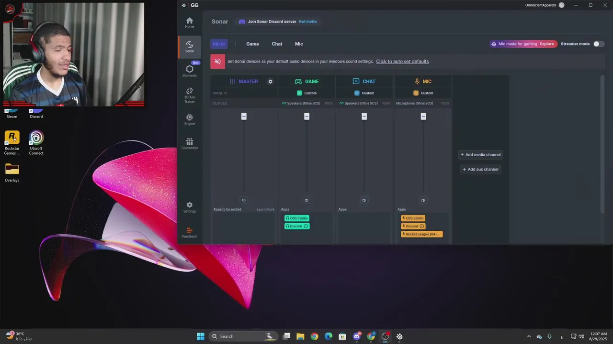613x344 pixels.
Task: Open Microsoft Edge from the taskbar
Action: [329, 336]
